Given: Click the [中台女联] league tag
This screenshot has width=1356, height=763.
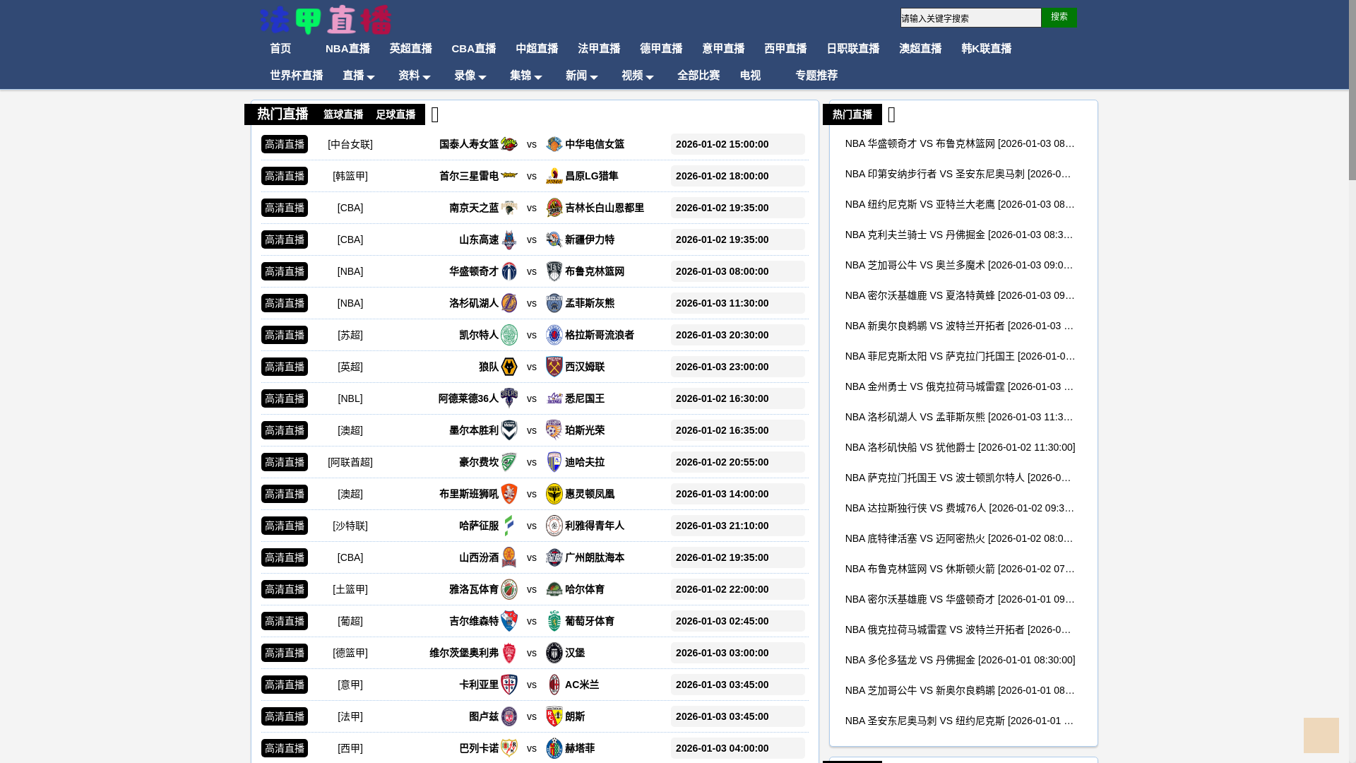Looking at the screenshot, I should [350, 144].
